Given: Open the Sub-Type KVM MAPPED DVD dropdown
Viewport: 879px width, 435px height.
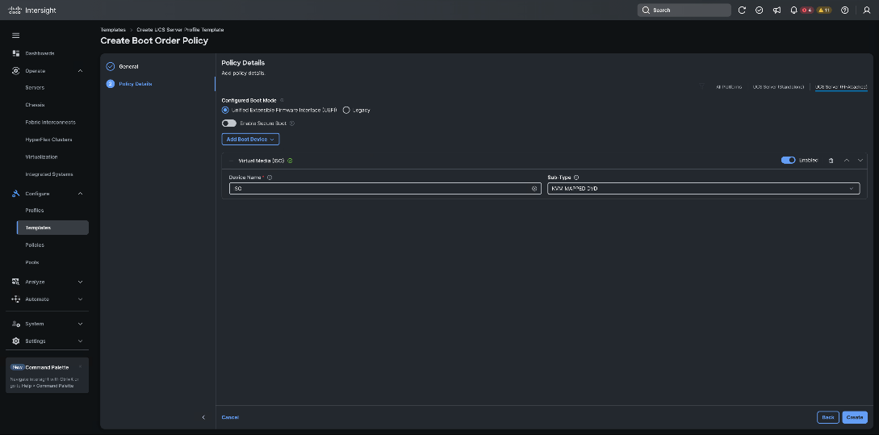Looking at the screenshot, I should pyautogui.click(x=704, y=189).
